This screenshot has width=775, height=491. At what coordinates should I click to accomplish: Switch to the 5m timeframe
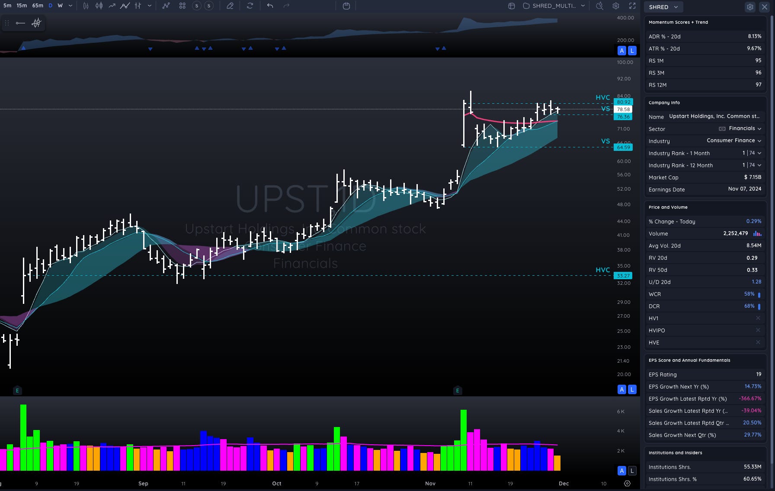(7, 6)
